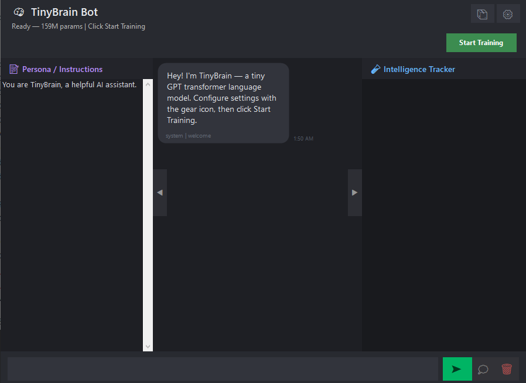Select the Persona / Instructions header

pyautogui.click(x=62, y=69)
